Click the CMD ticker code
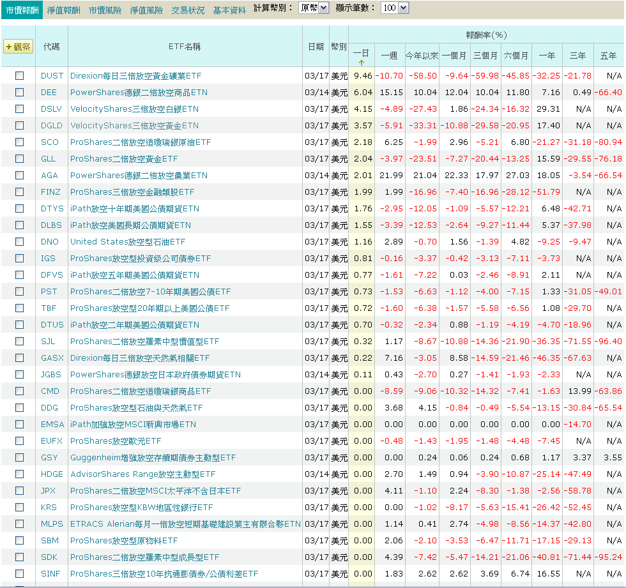The width and height of the screenshot is (626, 588). click(50, 391)
